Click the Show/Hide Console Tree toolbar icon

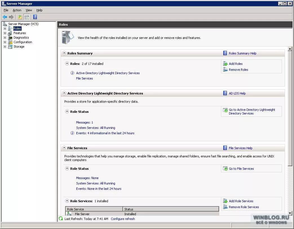(x=26, y=17)
